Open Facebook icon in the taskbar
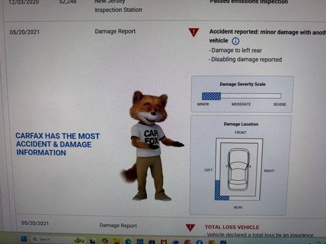Viewport: 326px width, 244px height. click(199, 242)
